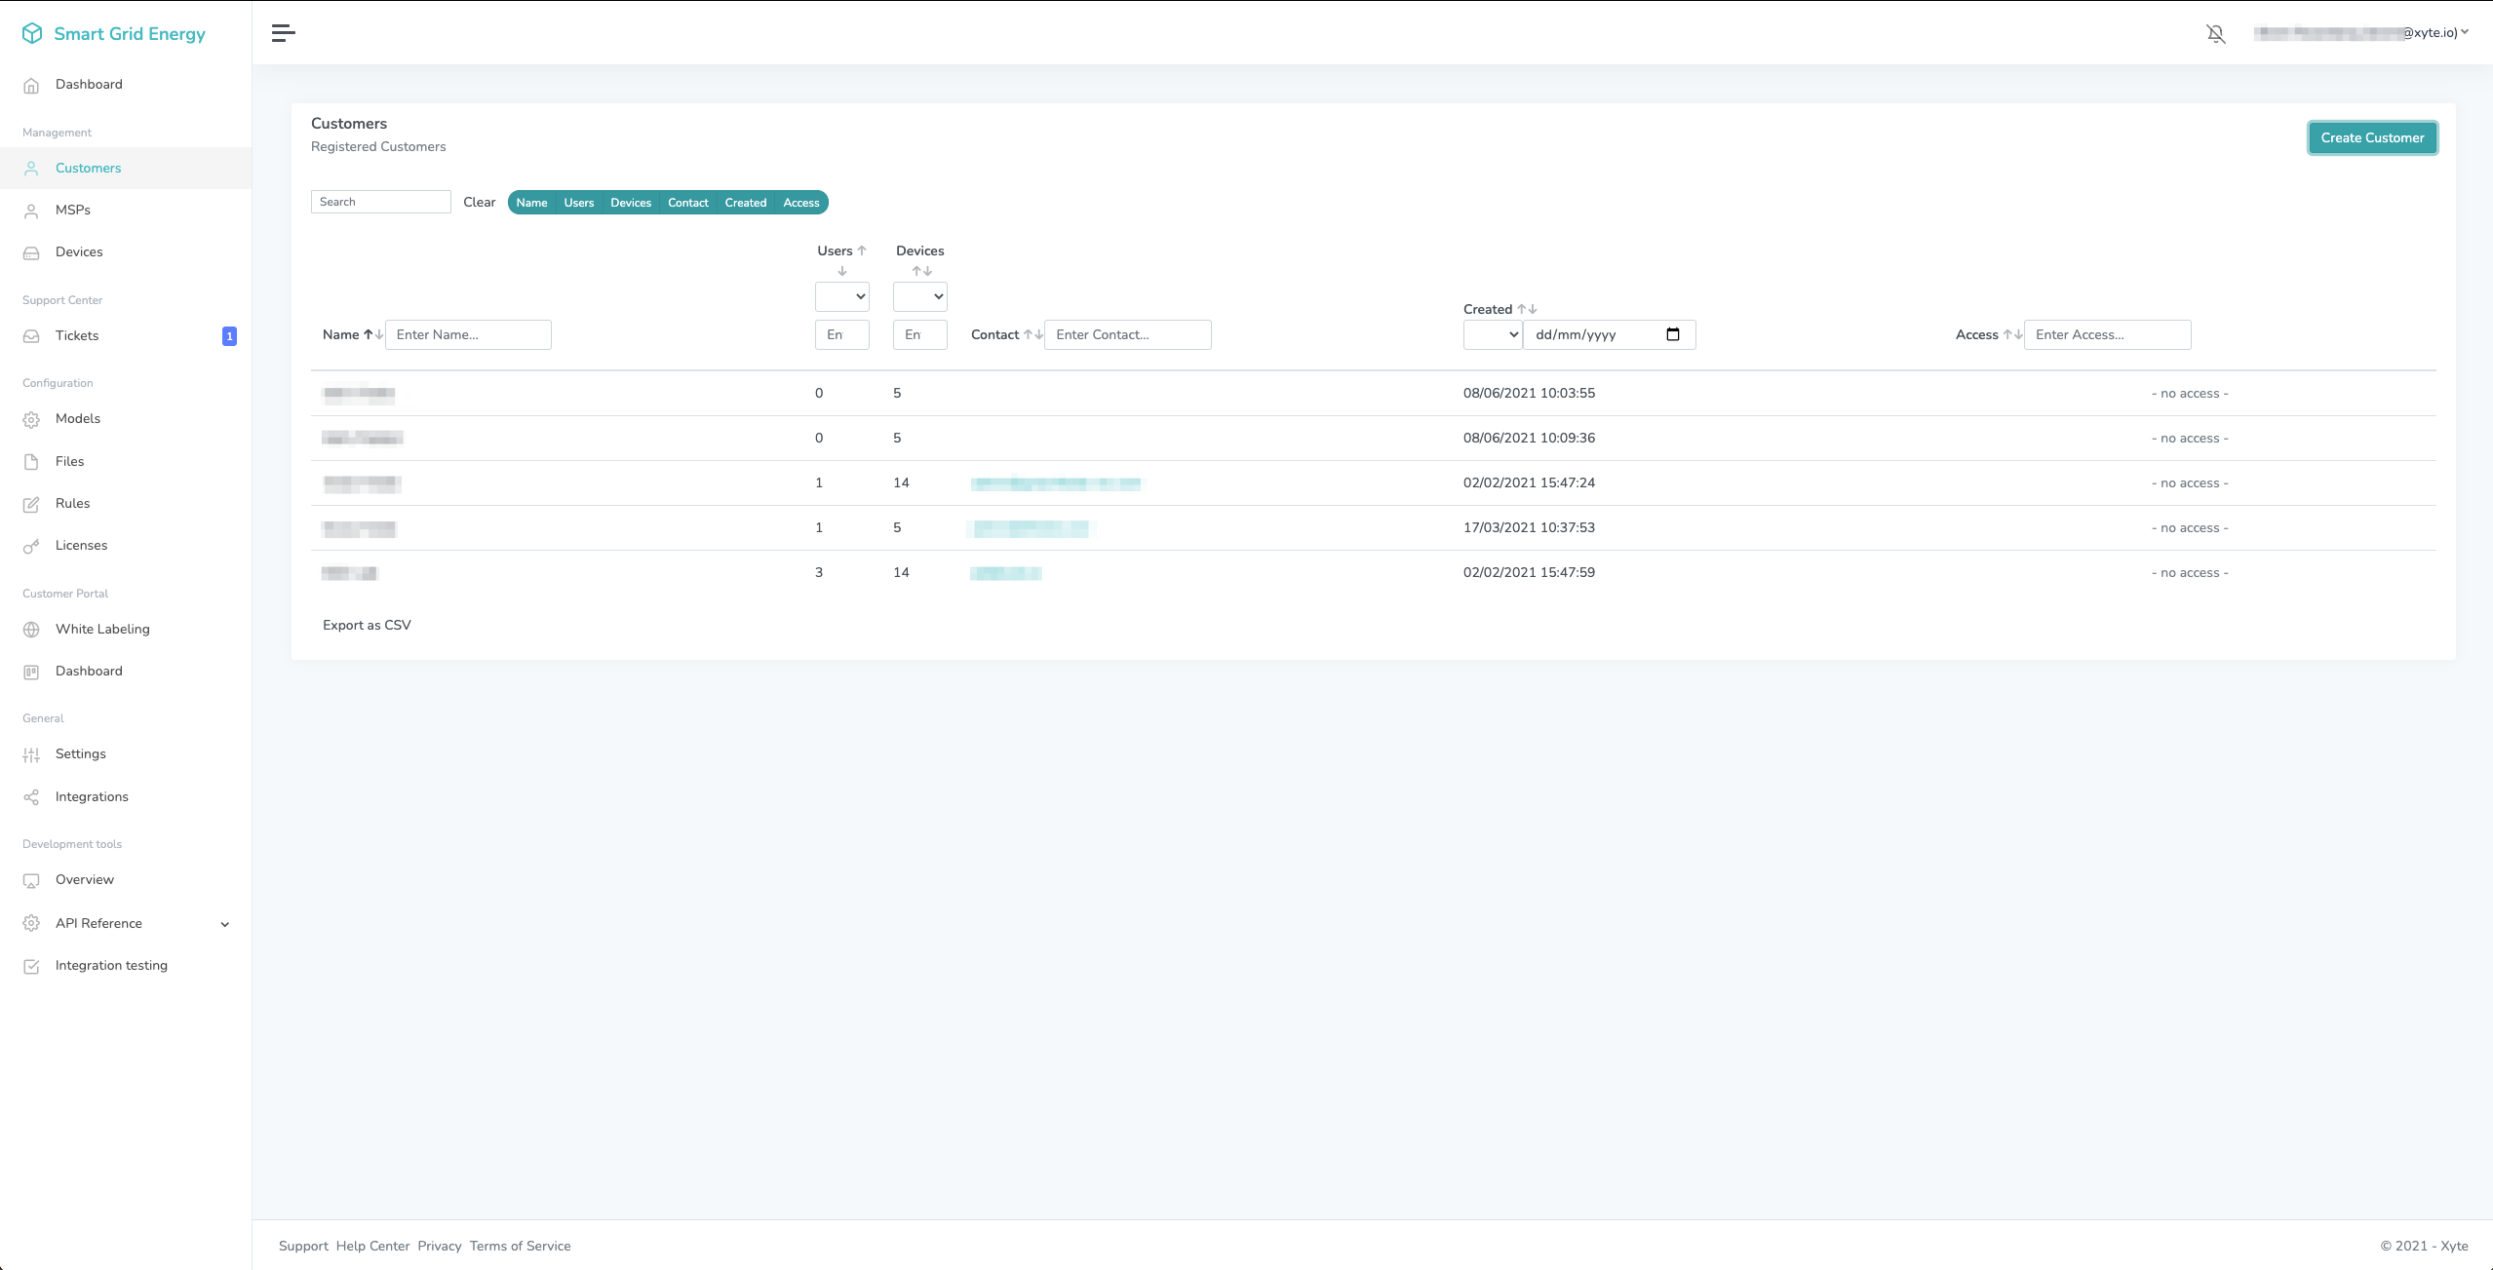Click the Tickets badge showing 1
This screenshot has width=2493, height=1270.
click(x=229, y=336)
